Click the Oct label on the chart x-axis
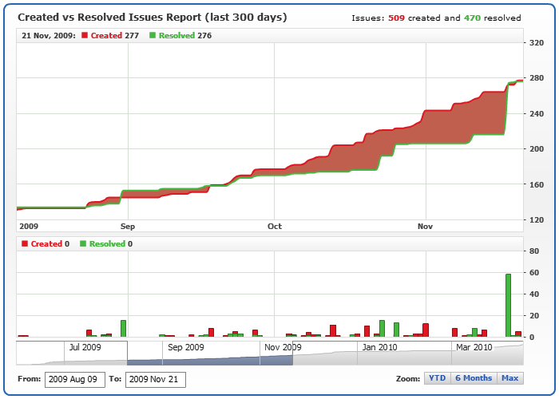Screen dimensions: 559x399 [x=273, y=227]
